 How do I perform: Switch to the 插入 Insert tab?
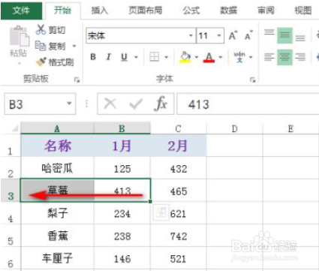point(100,11)
